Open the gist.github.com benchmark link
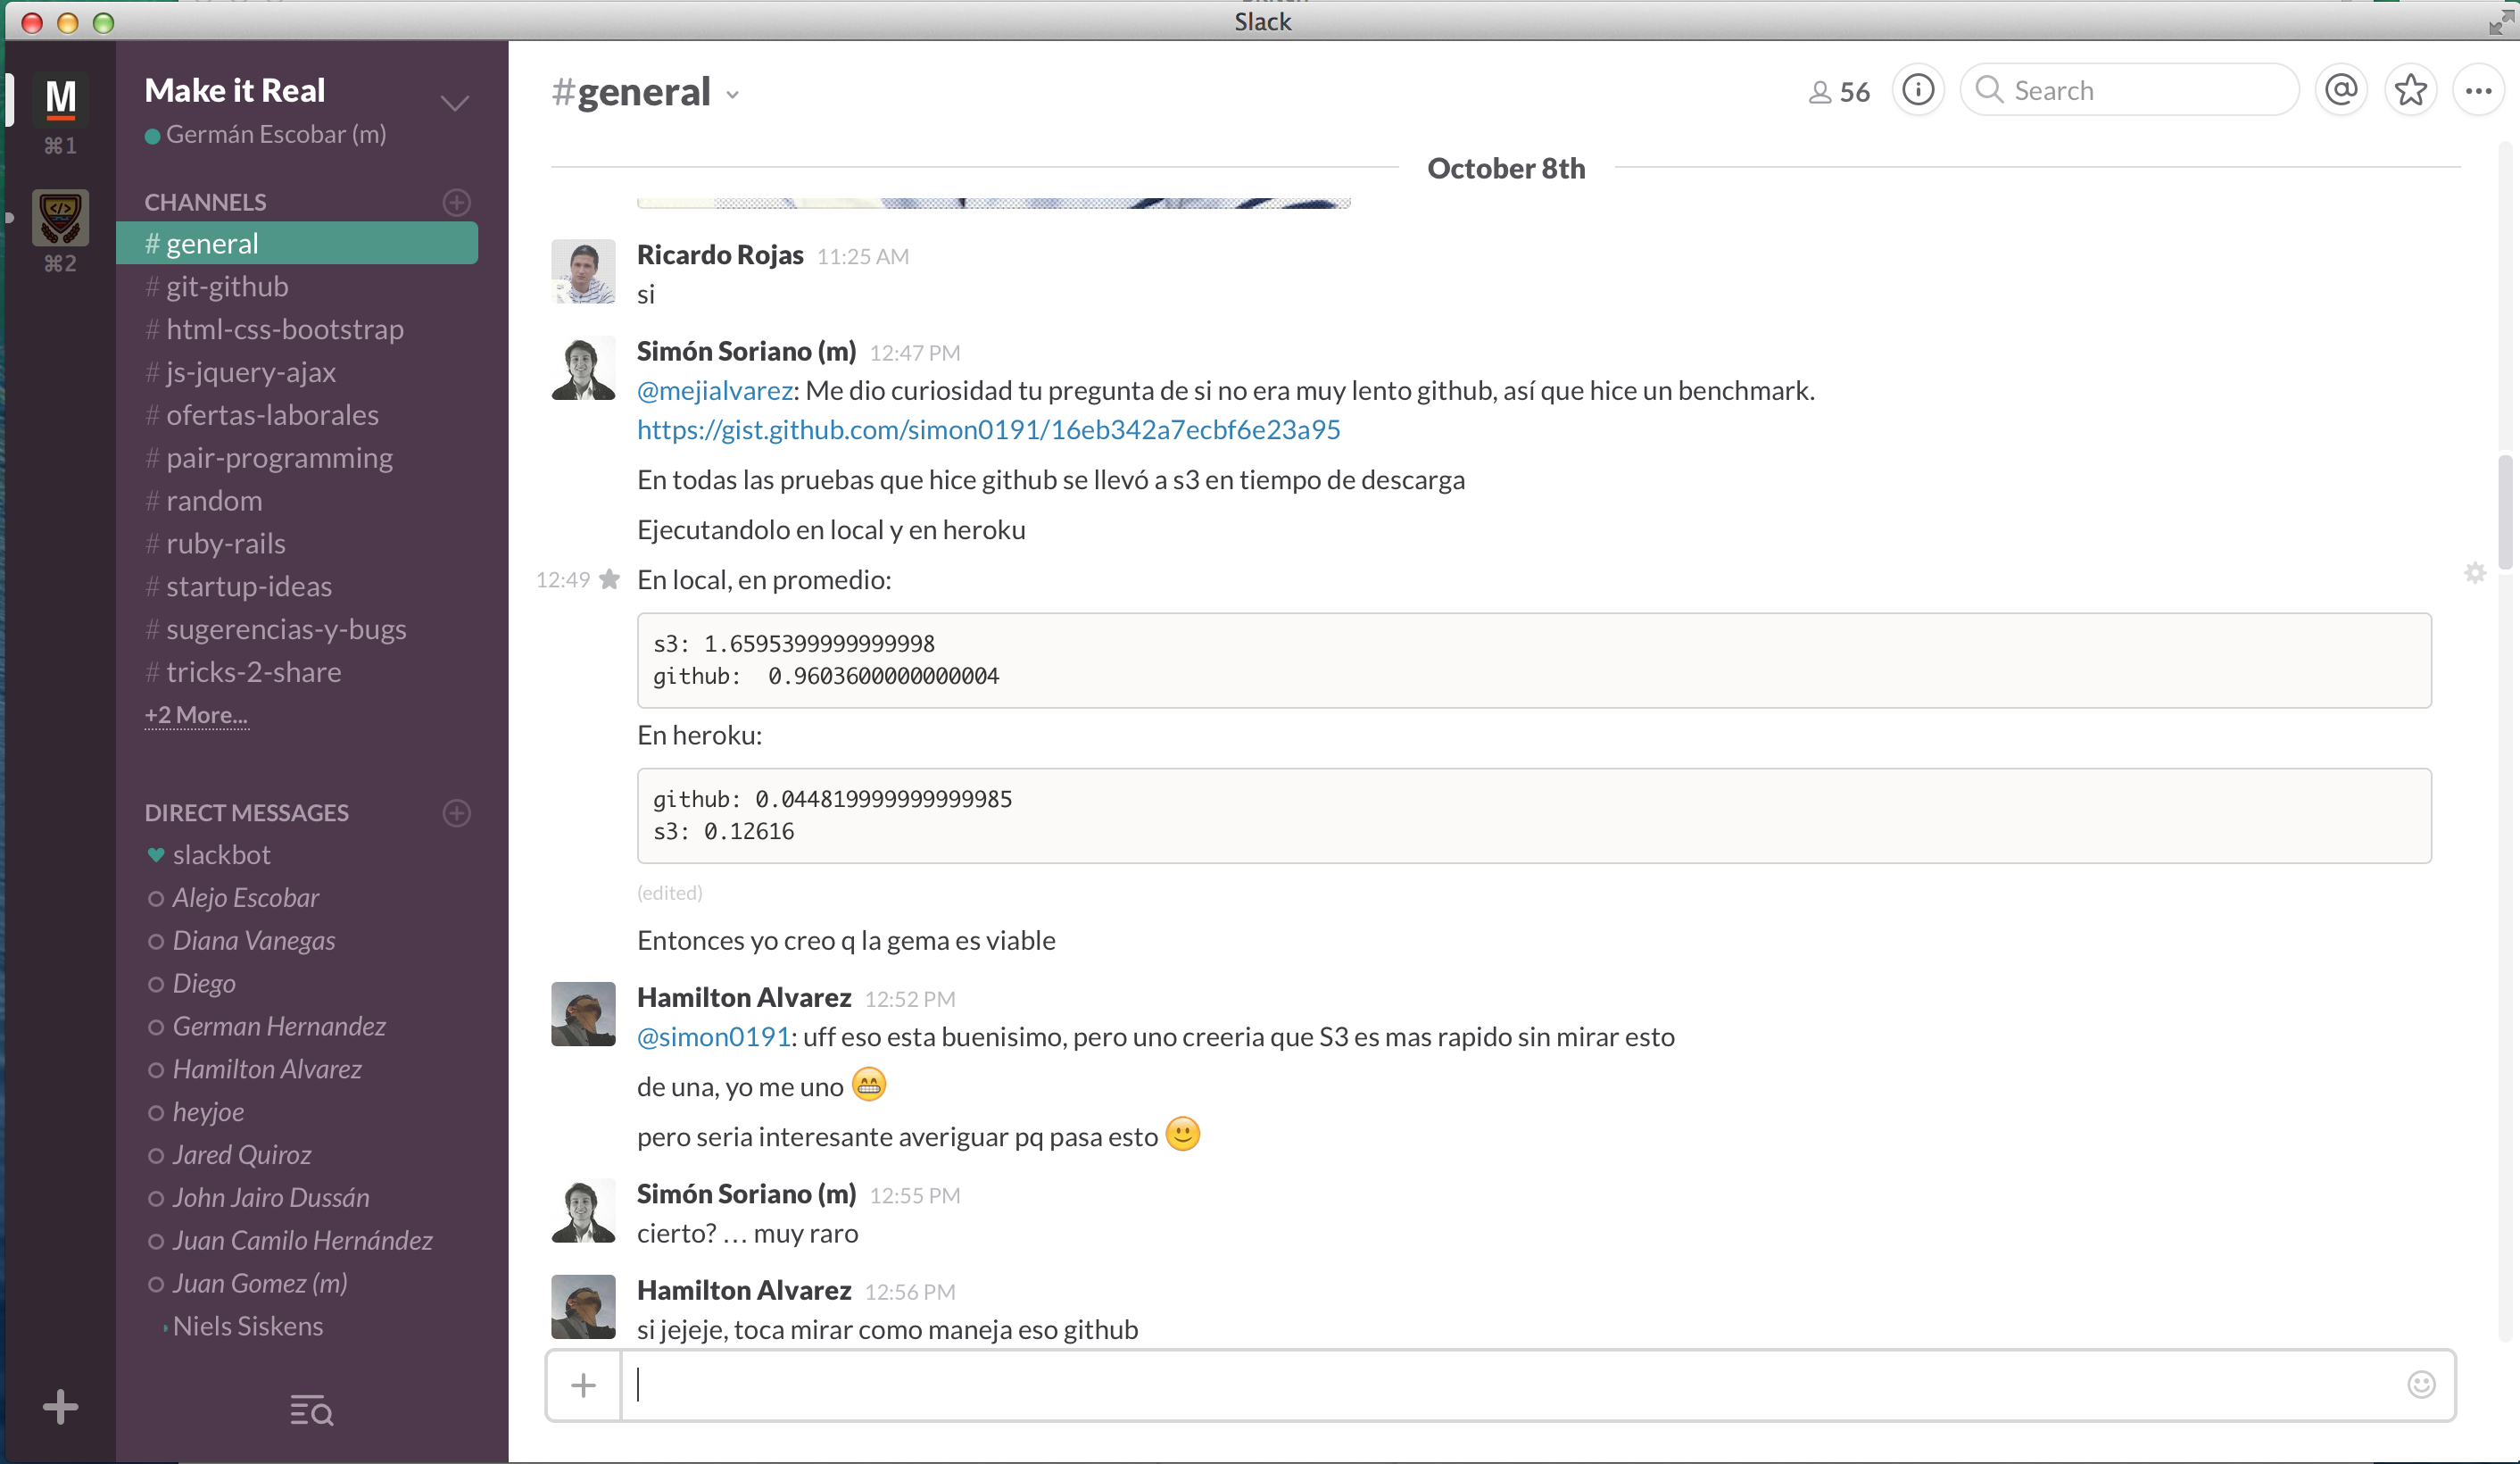 [988, 429]
